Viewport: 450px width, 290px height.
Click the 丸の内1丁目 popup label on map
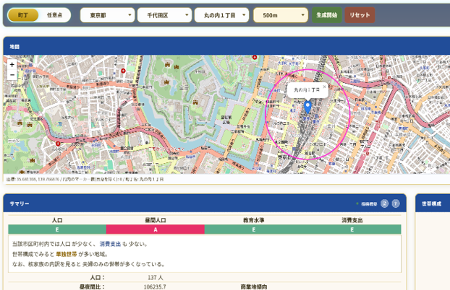[x=307, y=90]
